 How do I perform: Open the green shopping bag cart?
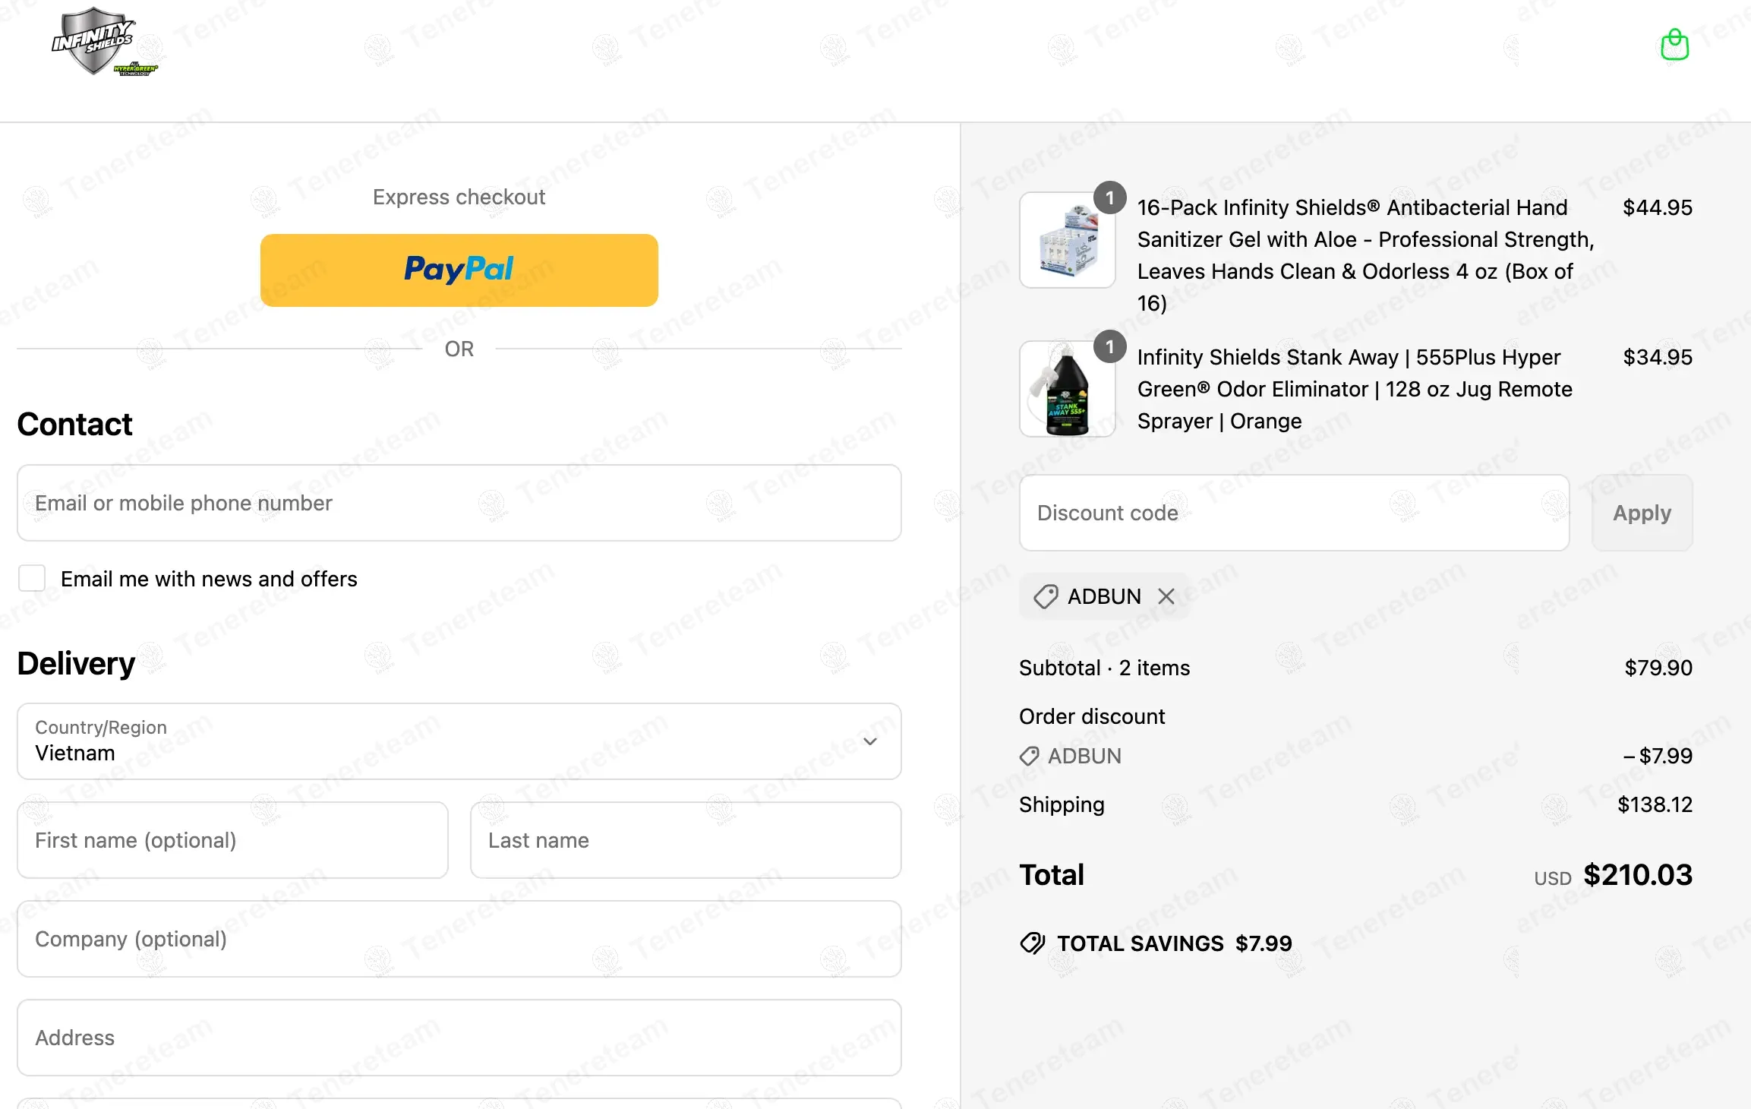(x=1674, y=45)
